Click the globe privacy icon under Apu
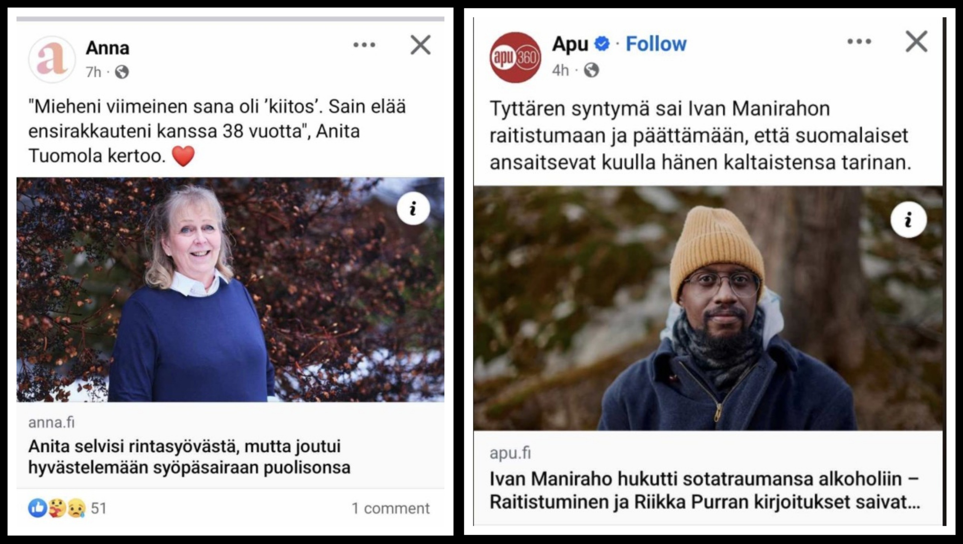 coord(591,70)
